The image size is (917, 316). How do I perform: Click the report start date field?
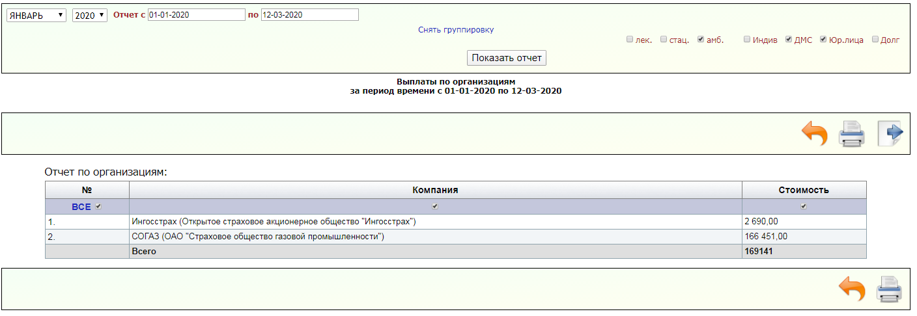(196, 15)
